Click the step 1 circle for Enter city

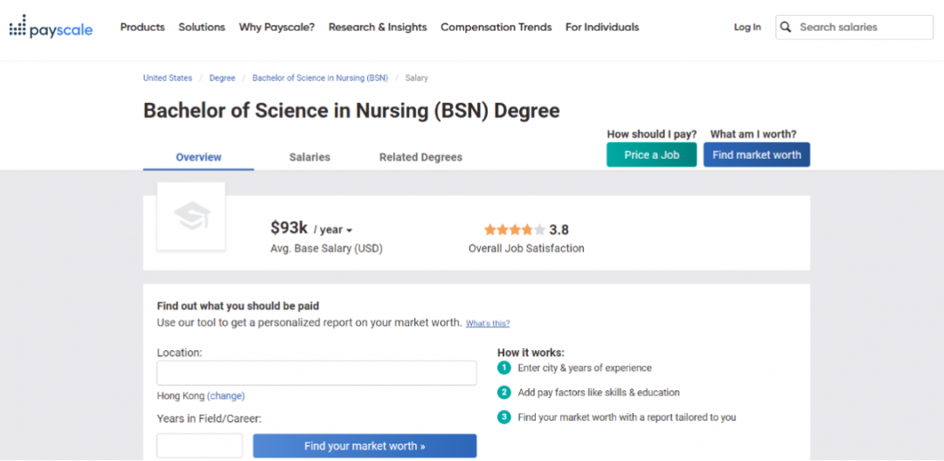[x=504, y=368]
